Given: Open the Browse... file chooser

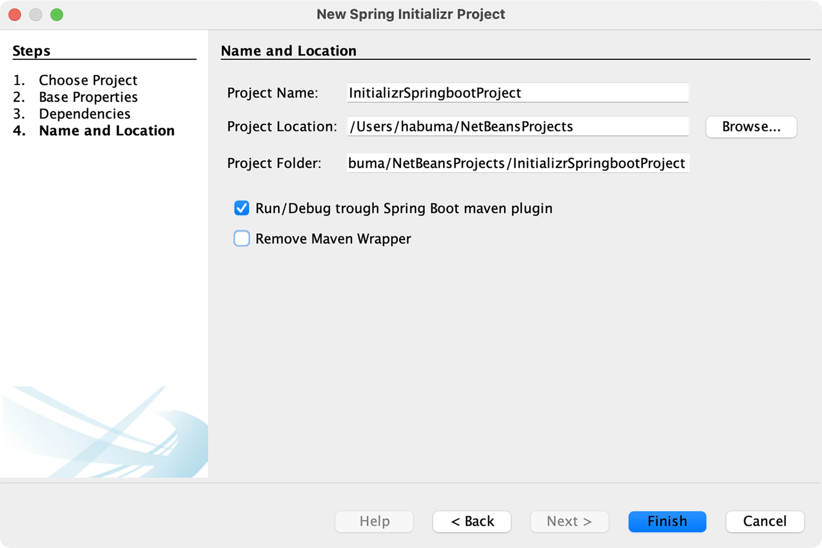Looking at the screenshot, I should [x=751, y=127].
